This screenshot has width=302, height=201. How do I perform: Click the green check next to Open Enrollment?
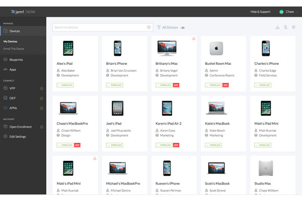42,127
